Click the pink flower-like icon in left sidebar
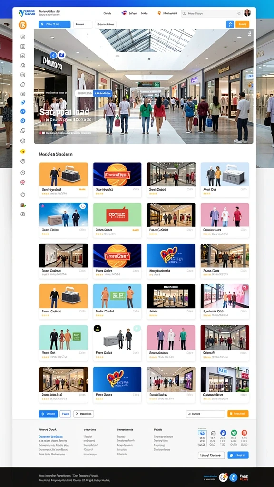This screenshot has width=274, height=487. click(23, 183)
